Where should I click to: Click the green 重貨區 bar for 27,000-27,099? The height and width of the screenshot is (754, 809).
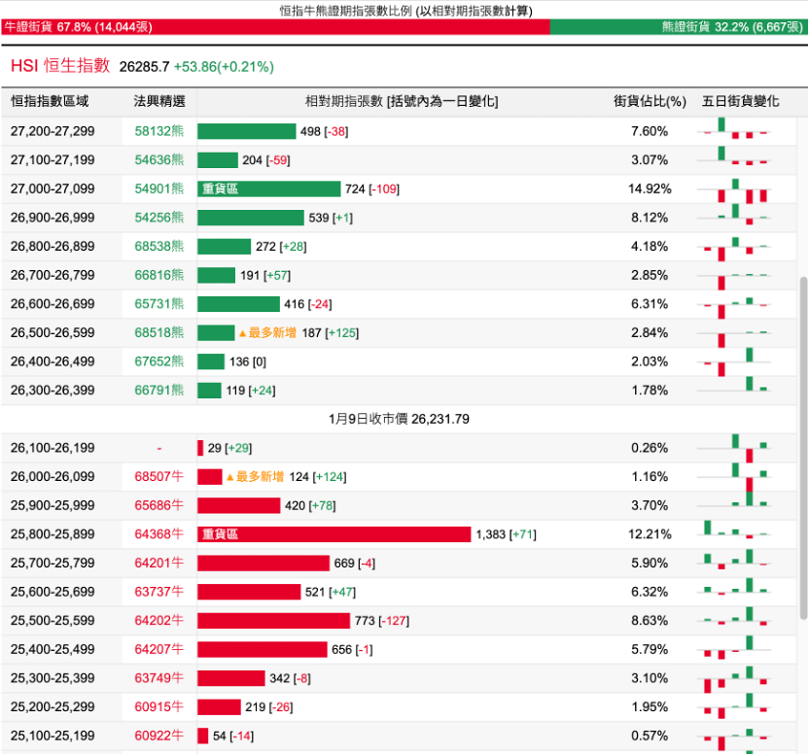pyautogui.click(x=268, y=189)
